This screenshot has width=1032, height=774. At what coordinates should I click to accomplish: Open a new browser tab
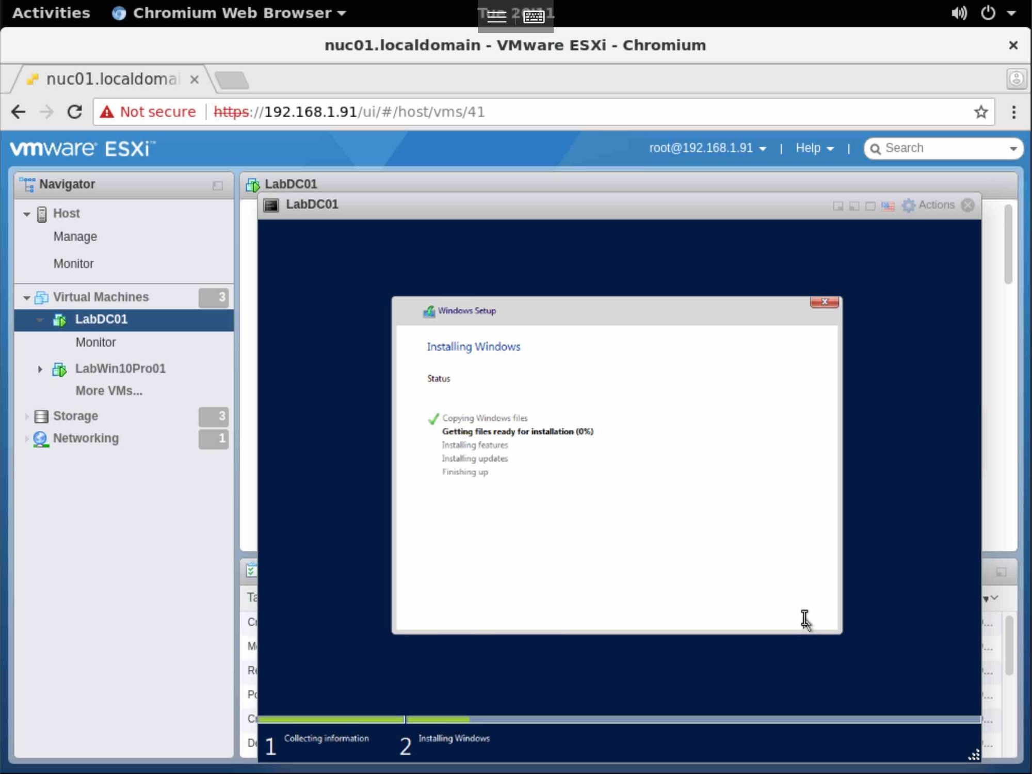point(232,80)
